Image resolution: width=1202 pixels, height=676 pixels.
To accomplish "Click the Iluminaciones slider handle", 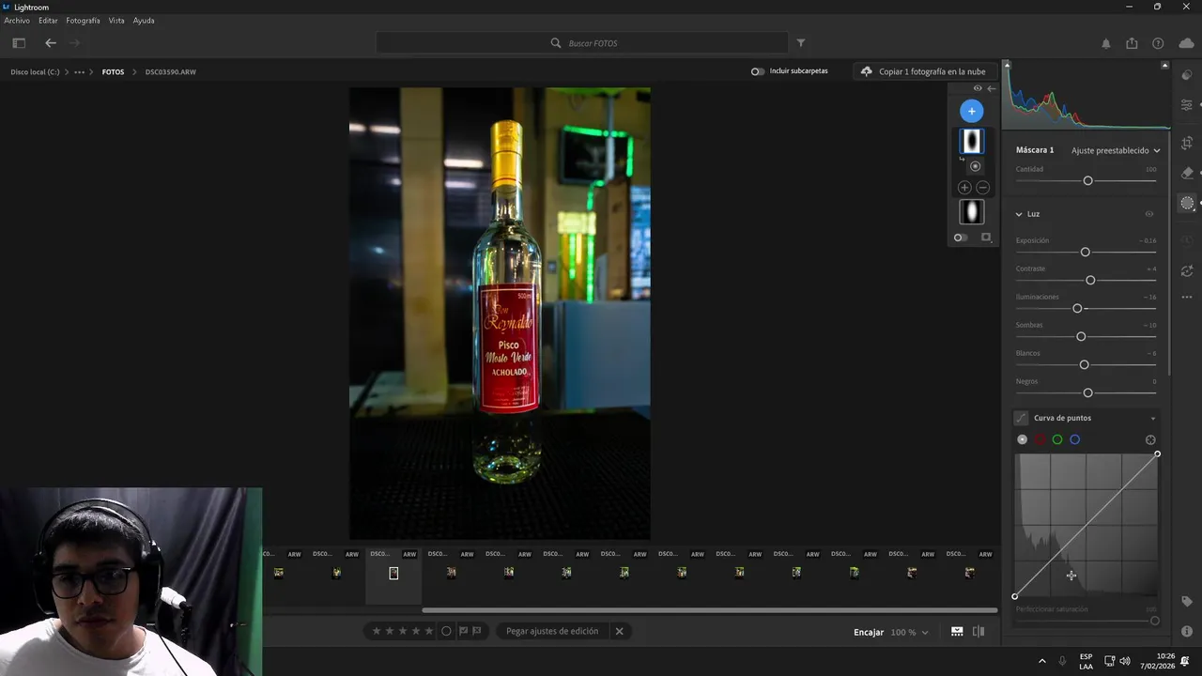I will [1077, 308].
